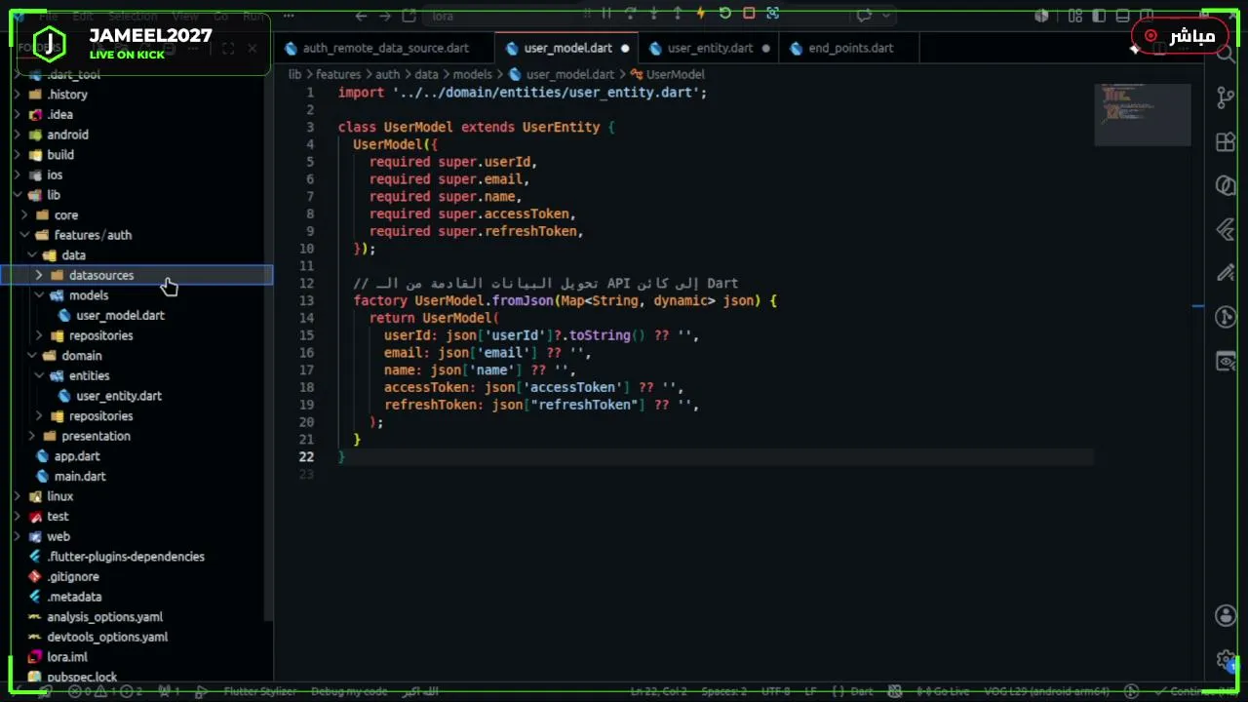Select the user_model.dart tab

click(x=567, y=48)
